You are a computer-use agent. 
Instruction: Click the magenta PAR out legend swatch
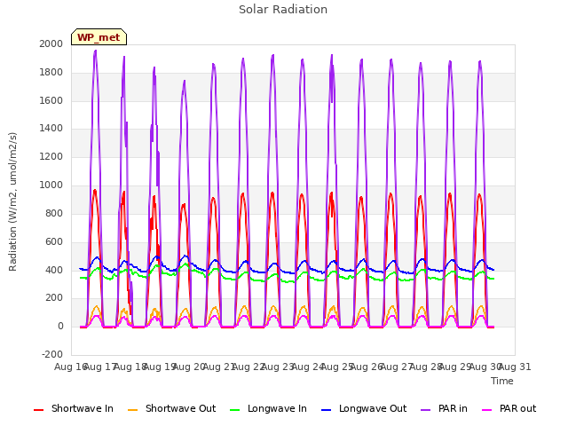tap(487, 410)
